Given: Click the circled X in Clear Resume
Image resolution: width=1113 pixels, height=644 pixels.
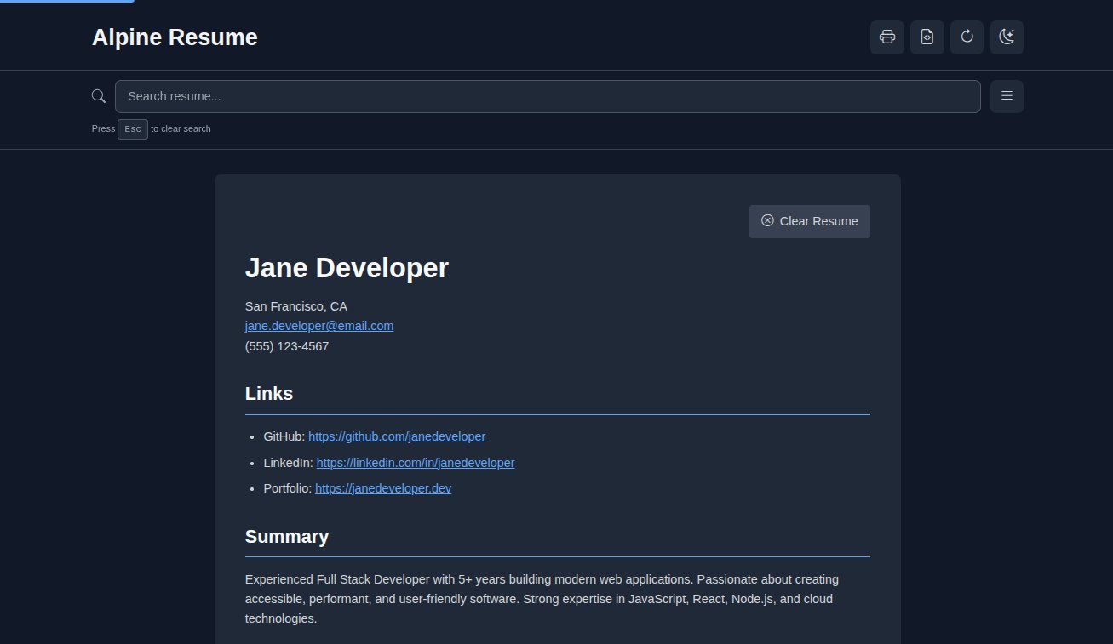Looking at the screenshot, I should 767,221.
